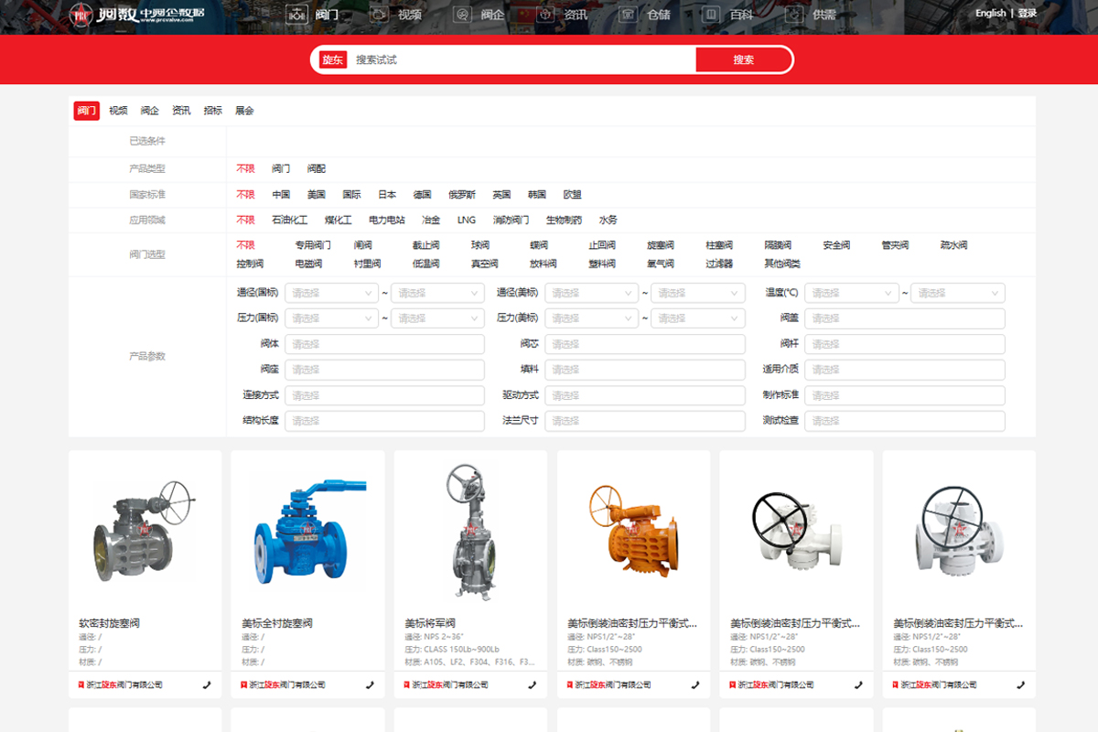Image resolution: width=1098 pixels, height=732 pixels.
Task: Open the 阀企 icon in the header
Action: pyautogui.click(x=463, y=15)
